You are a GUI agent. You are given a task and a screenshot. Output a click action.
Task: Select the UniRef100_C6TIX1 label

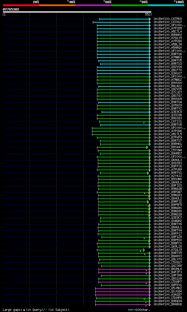coord(168,121)
